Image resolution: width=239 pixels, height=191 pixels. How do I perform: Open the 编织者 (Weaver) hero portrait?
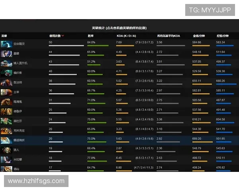[6, 73]
